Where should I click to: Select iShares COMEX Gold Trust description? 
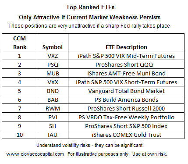coord(126,135)
